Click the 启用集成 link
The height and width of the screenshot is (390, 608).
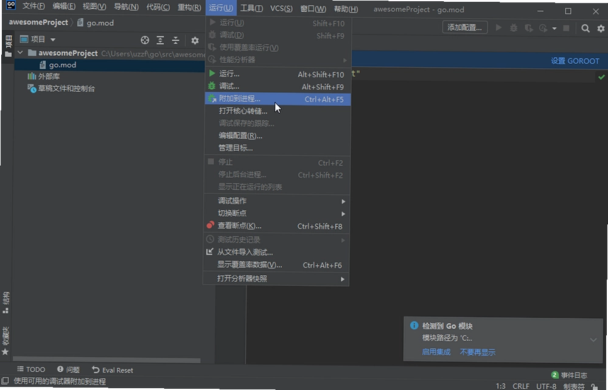[x=436, y=352]
